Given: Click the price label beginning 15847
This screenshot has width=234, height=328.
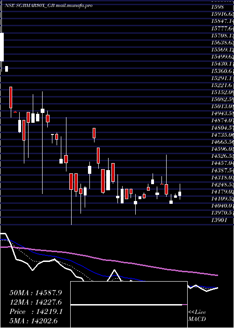Looking at the screenshot, I should tap(222, 22).
